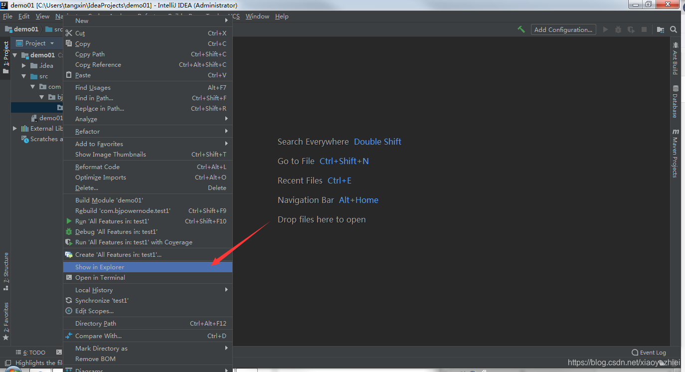Open the Window menu
Viewport: 685px width, 372px height.
(257, 16)
